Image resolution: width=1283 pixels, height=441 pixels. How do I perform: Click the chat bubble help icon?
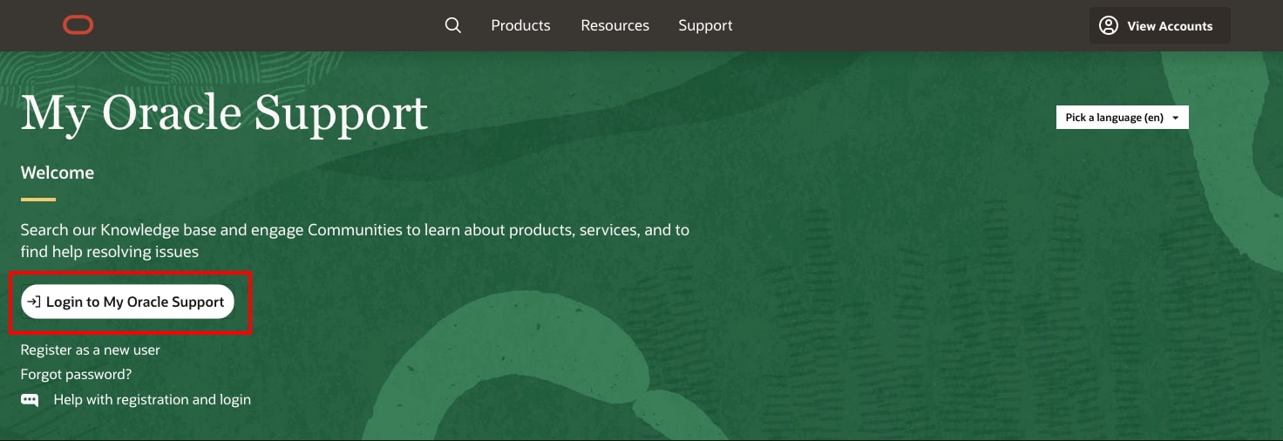tap(30, 400)
